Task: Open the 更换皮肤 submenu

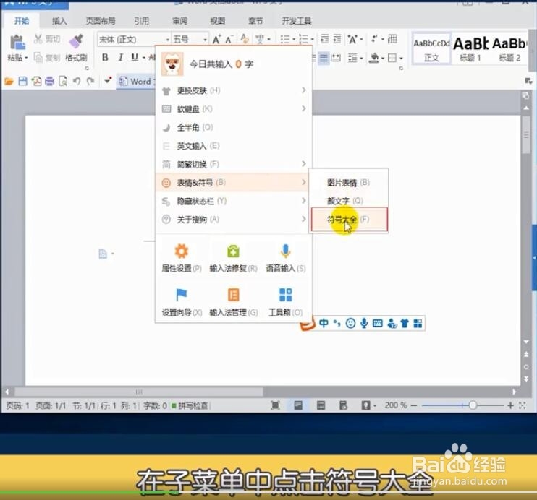Action: 234,90
